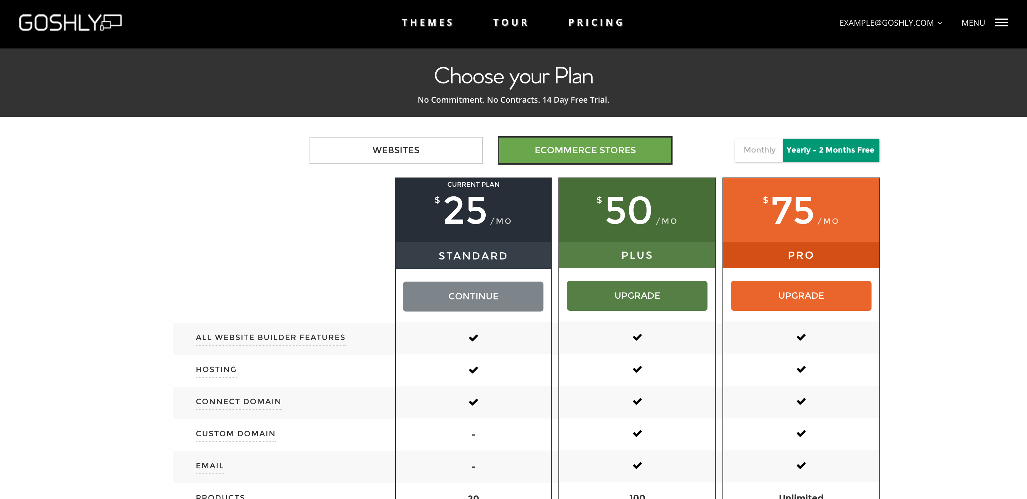Select Yearly - 2 Months Free billing
The width and height of the screenshot is (1027, 499).
click(831, 150)
